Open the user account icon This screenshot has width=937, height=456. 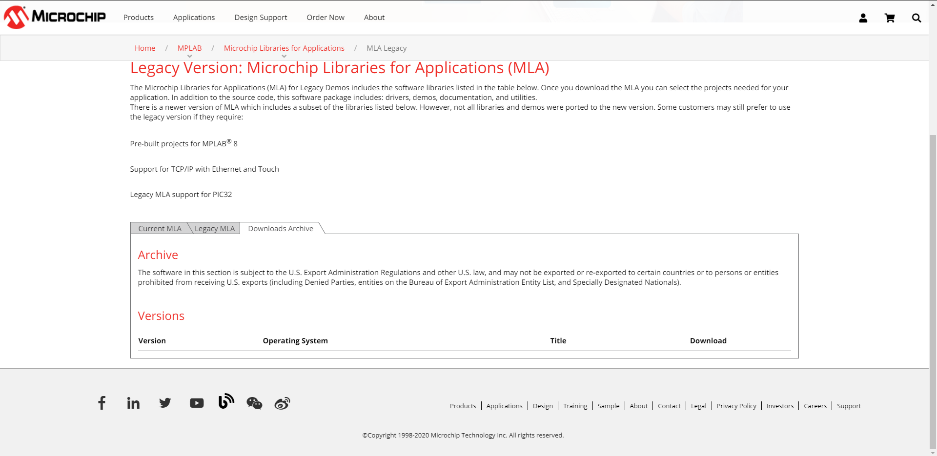pos(863,18)
